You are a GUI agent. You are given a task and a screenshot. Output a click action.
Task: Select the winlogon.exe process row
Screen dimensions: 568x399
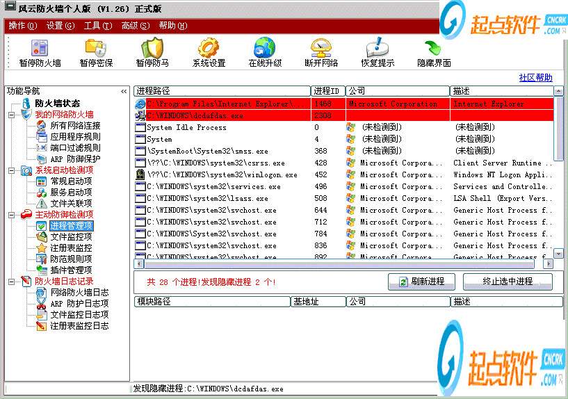click(343, 175)
